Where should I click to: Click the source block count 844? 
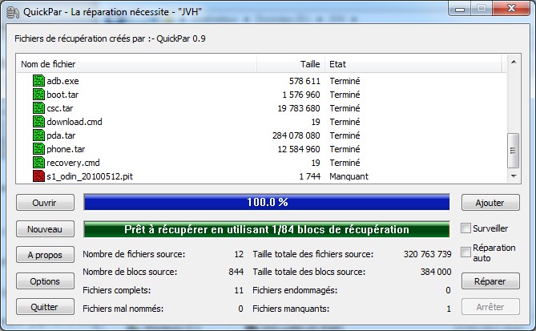(236, 272)
